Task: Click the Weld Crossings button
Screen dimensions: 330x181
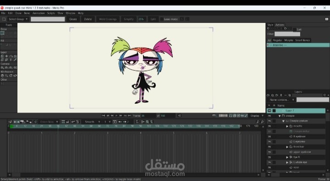Action: point(108,19)
